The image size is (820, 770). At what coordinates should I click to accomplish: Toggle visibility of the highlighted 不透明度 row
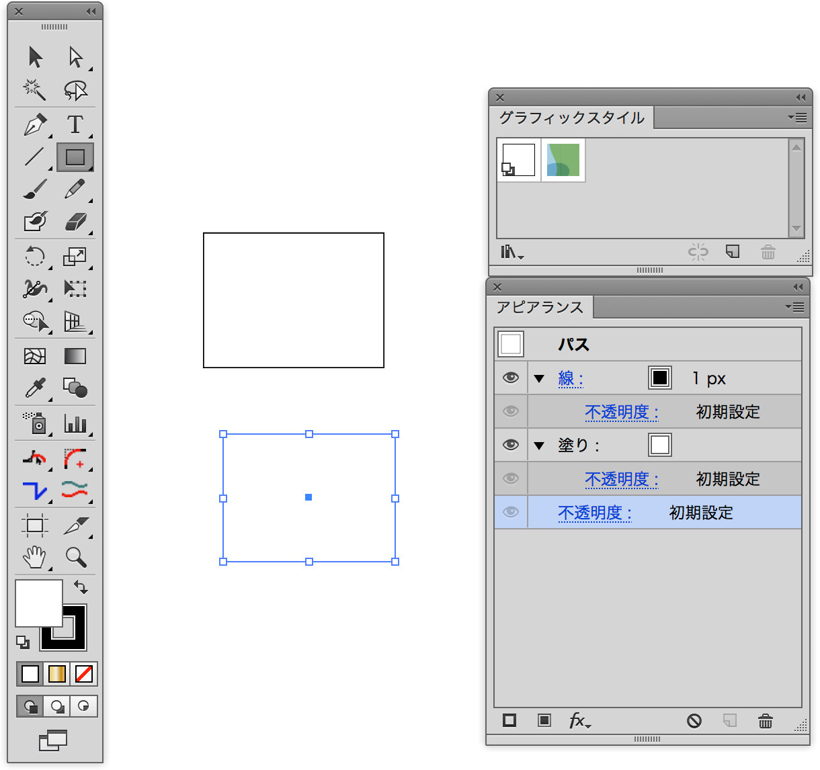pyautogui.click(x=511, y=512)
